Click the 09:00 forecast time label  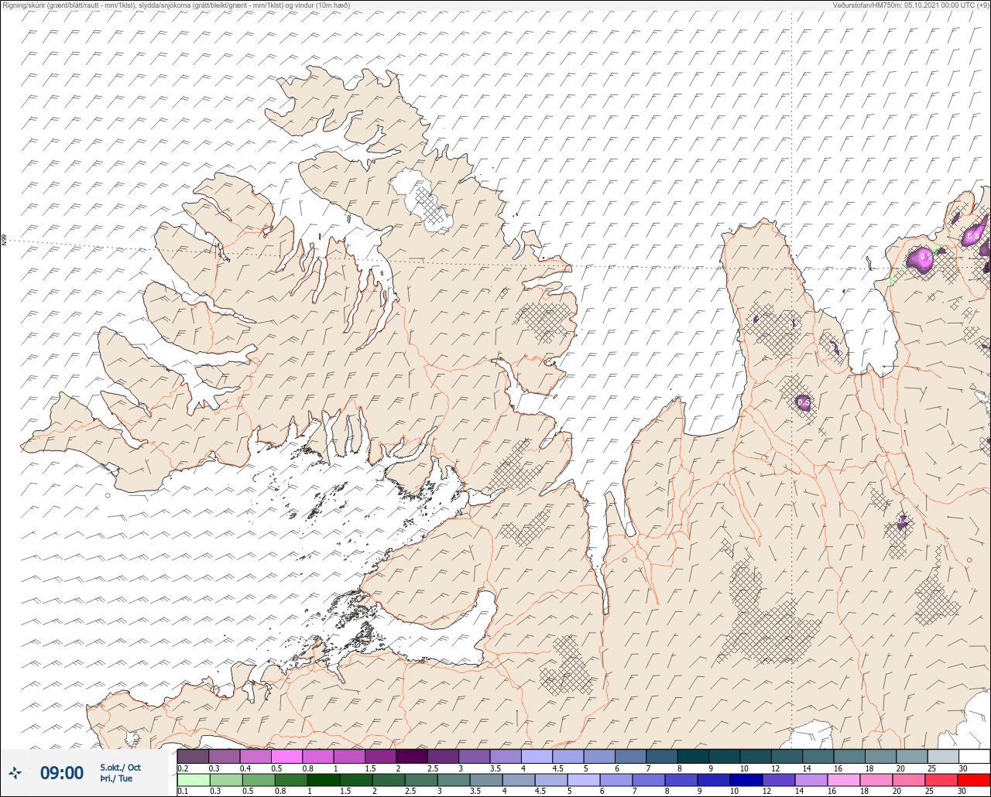point(61,773)
